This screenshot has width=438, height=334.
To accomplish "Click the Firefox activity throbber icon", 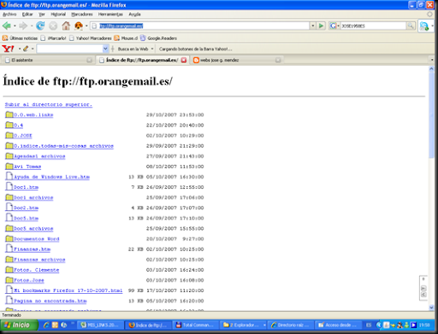I will pyautogui.click(x=429, y=14).
